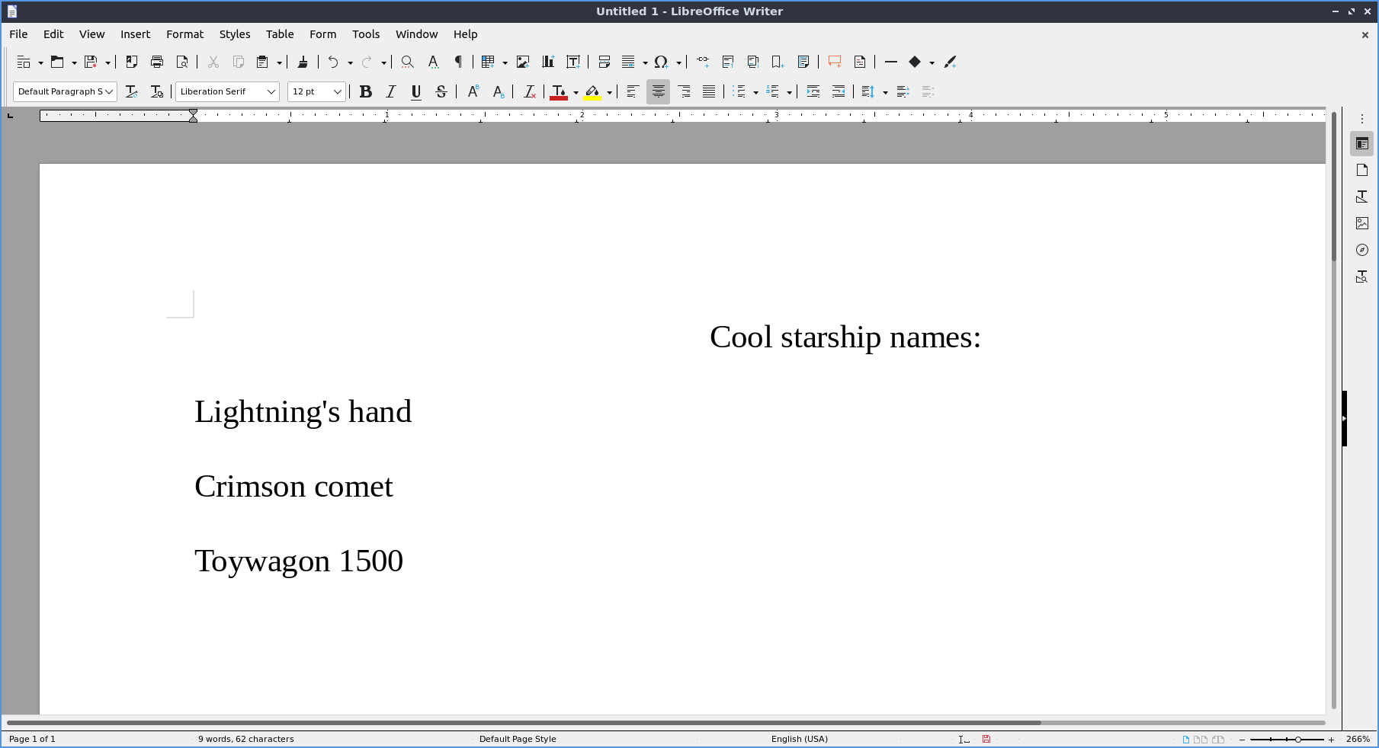
Task: Toggle formatting marks pilcrow
Action: pyautogui.click(x=458, y=62)
